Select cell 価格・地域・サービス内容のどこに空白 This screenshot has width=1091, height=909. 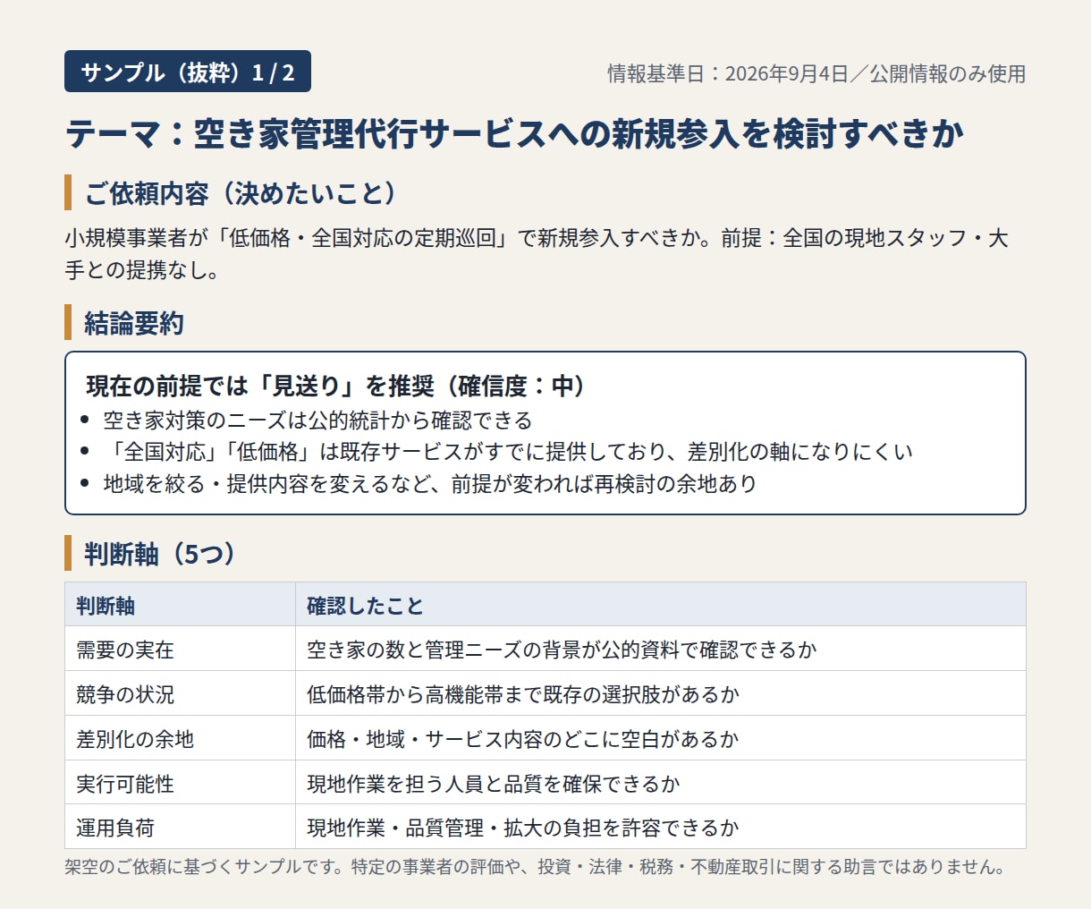click(661, 739)
